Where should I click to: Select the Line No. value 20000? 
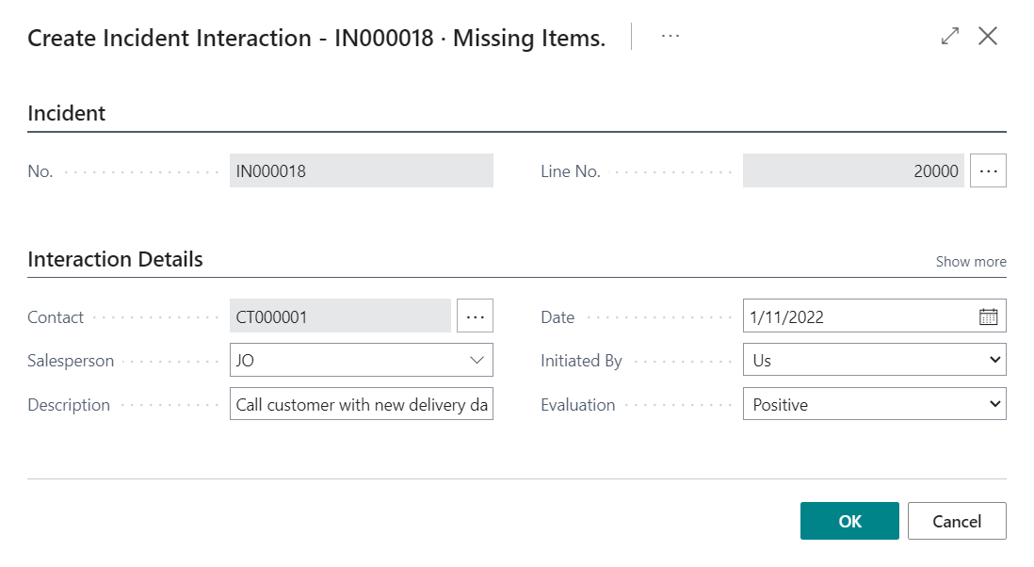[x=852, y=170]
